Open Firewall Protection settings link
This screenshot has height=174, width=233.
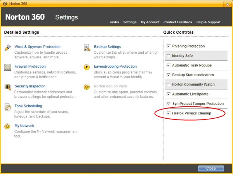point(30,67)
